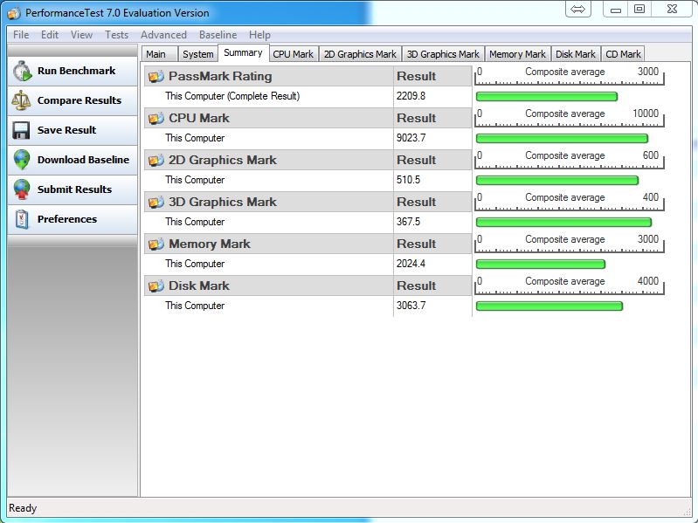Open the Baseline menu
The height and width of the screenshot is (523, 698).
click(218, 35)
